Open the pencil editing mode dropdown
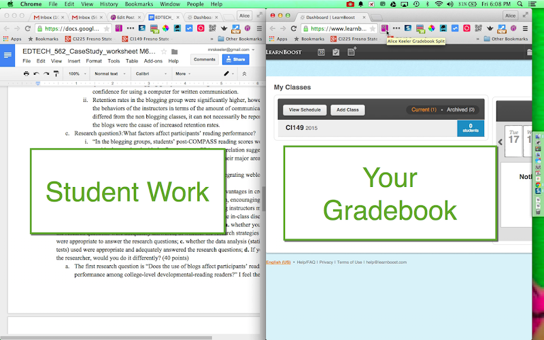The height and width of the screenshot is (340, 544). click(x=228, y=73)
